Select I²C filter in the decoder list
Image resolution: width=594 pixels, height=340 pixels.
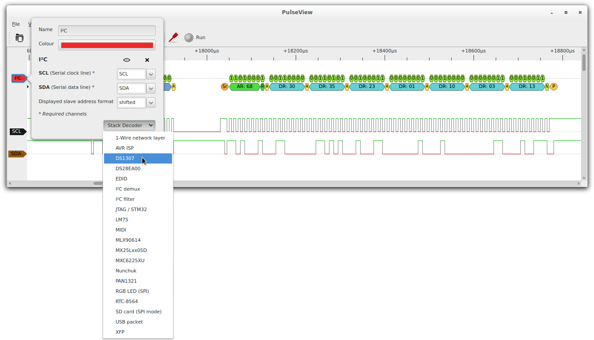[x=125, y=199]
